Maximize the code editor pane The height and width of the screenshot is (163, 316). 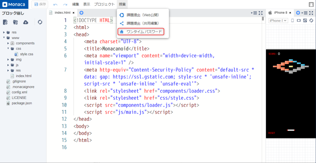point(261,13)
